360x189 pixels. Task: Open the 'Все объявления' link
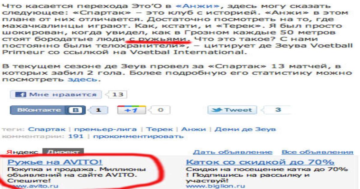coord(317,152)
